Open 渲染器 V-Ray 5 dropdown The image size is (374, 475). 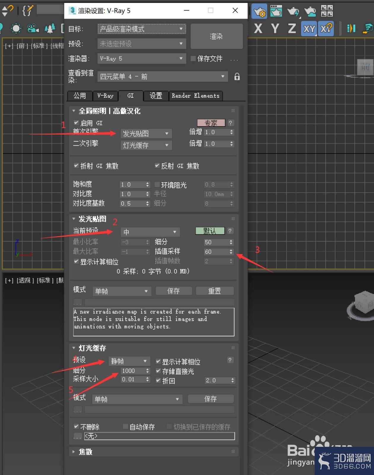(142, 58)
